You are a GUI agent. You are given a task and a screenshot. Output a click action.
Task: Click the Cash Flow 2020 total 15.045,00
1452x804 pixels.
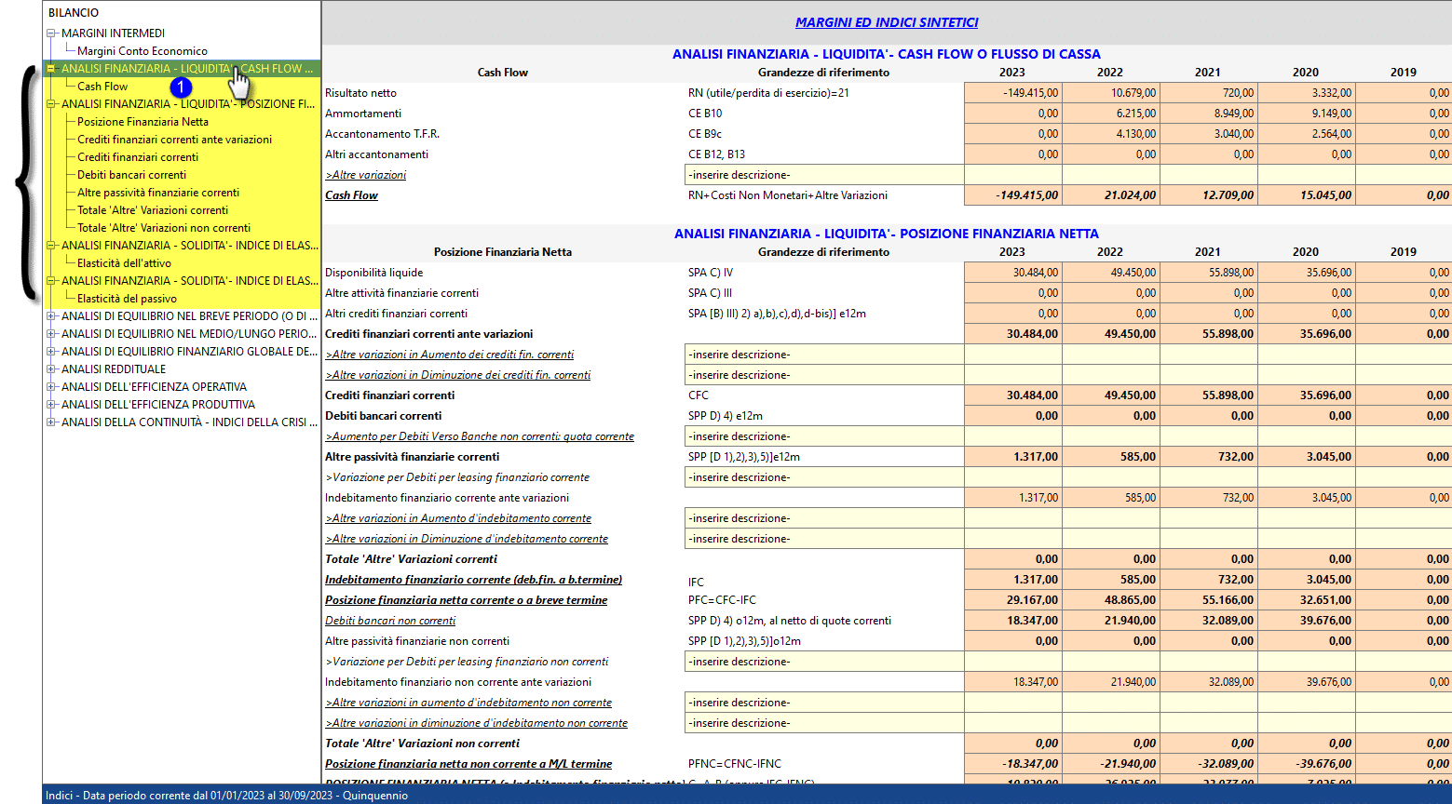click(x=1307, y=195)
